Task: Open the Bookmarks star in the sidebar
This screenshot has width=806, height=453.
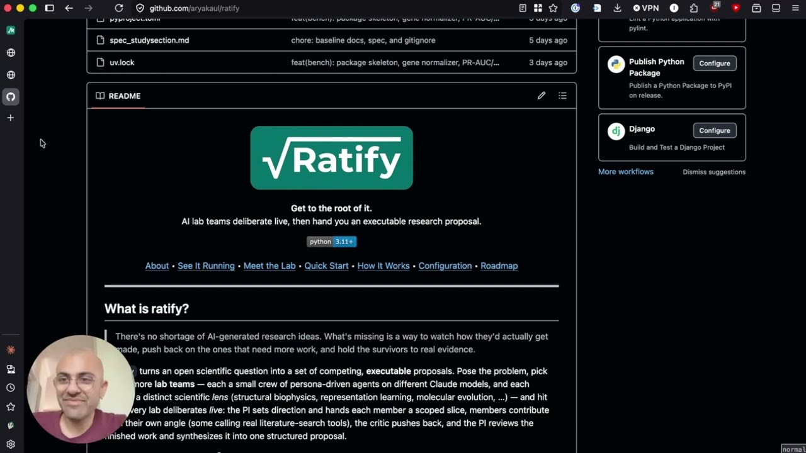Action: 11,407
